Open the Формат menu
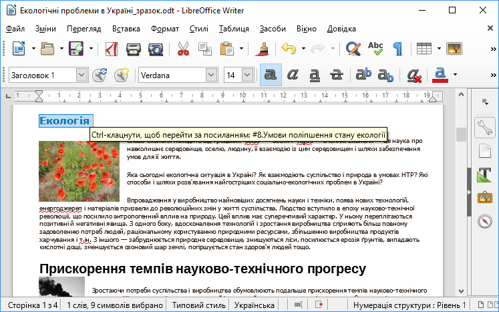The height and width of the screenshot is (312, 499). [x=165, y=29]
